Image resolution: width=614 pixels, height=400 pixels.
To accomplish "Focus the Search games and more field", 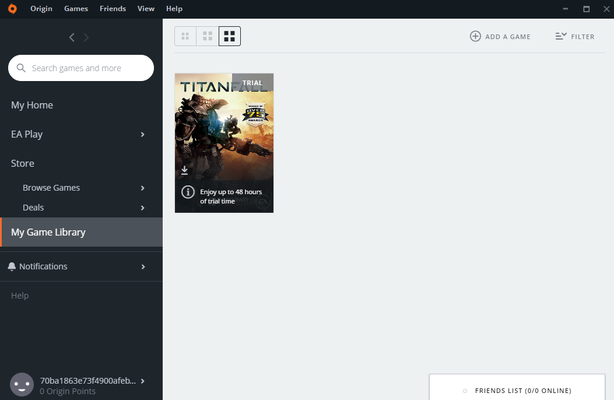I will (81, 68).
